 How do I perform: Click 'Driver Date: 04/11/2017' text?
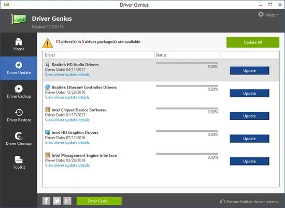[65, 69]
